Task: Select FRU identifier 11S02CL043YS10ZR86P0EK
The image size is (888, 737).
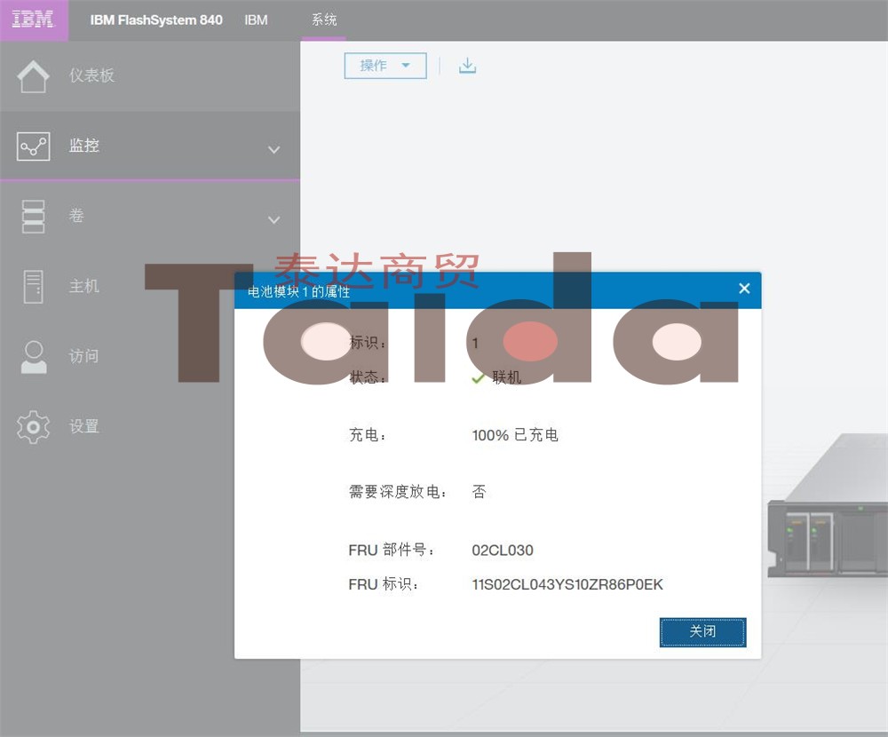Action: (x=567, y=584)
